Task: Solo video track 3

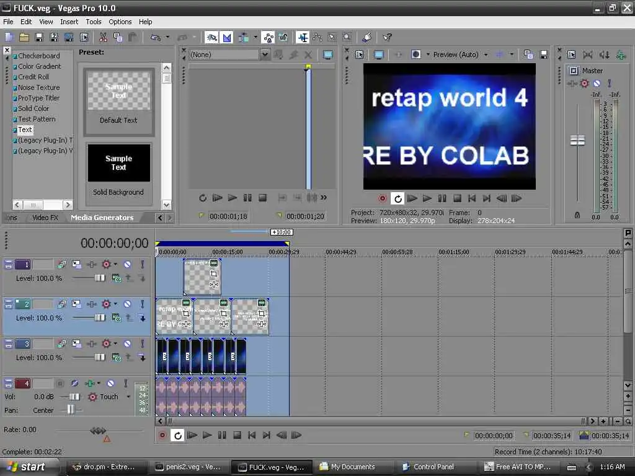Action: coord(142,343)
